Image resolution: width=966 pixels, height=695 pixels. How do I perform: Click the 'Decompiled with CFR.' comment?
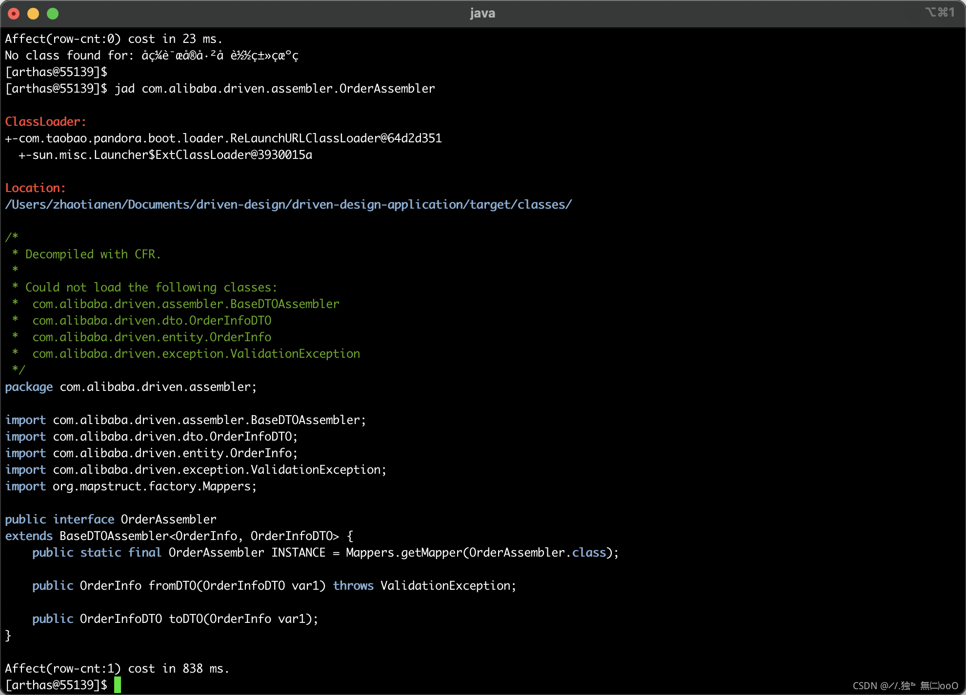point(93,254)
